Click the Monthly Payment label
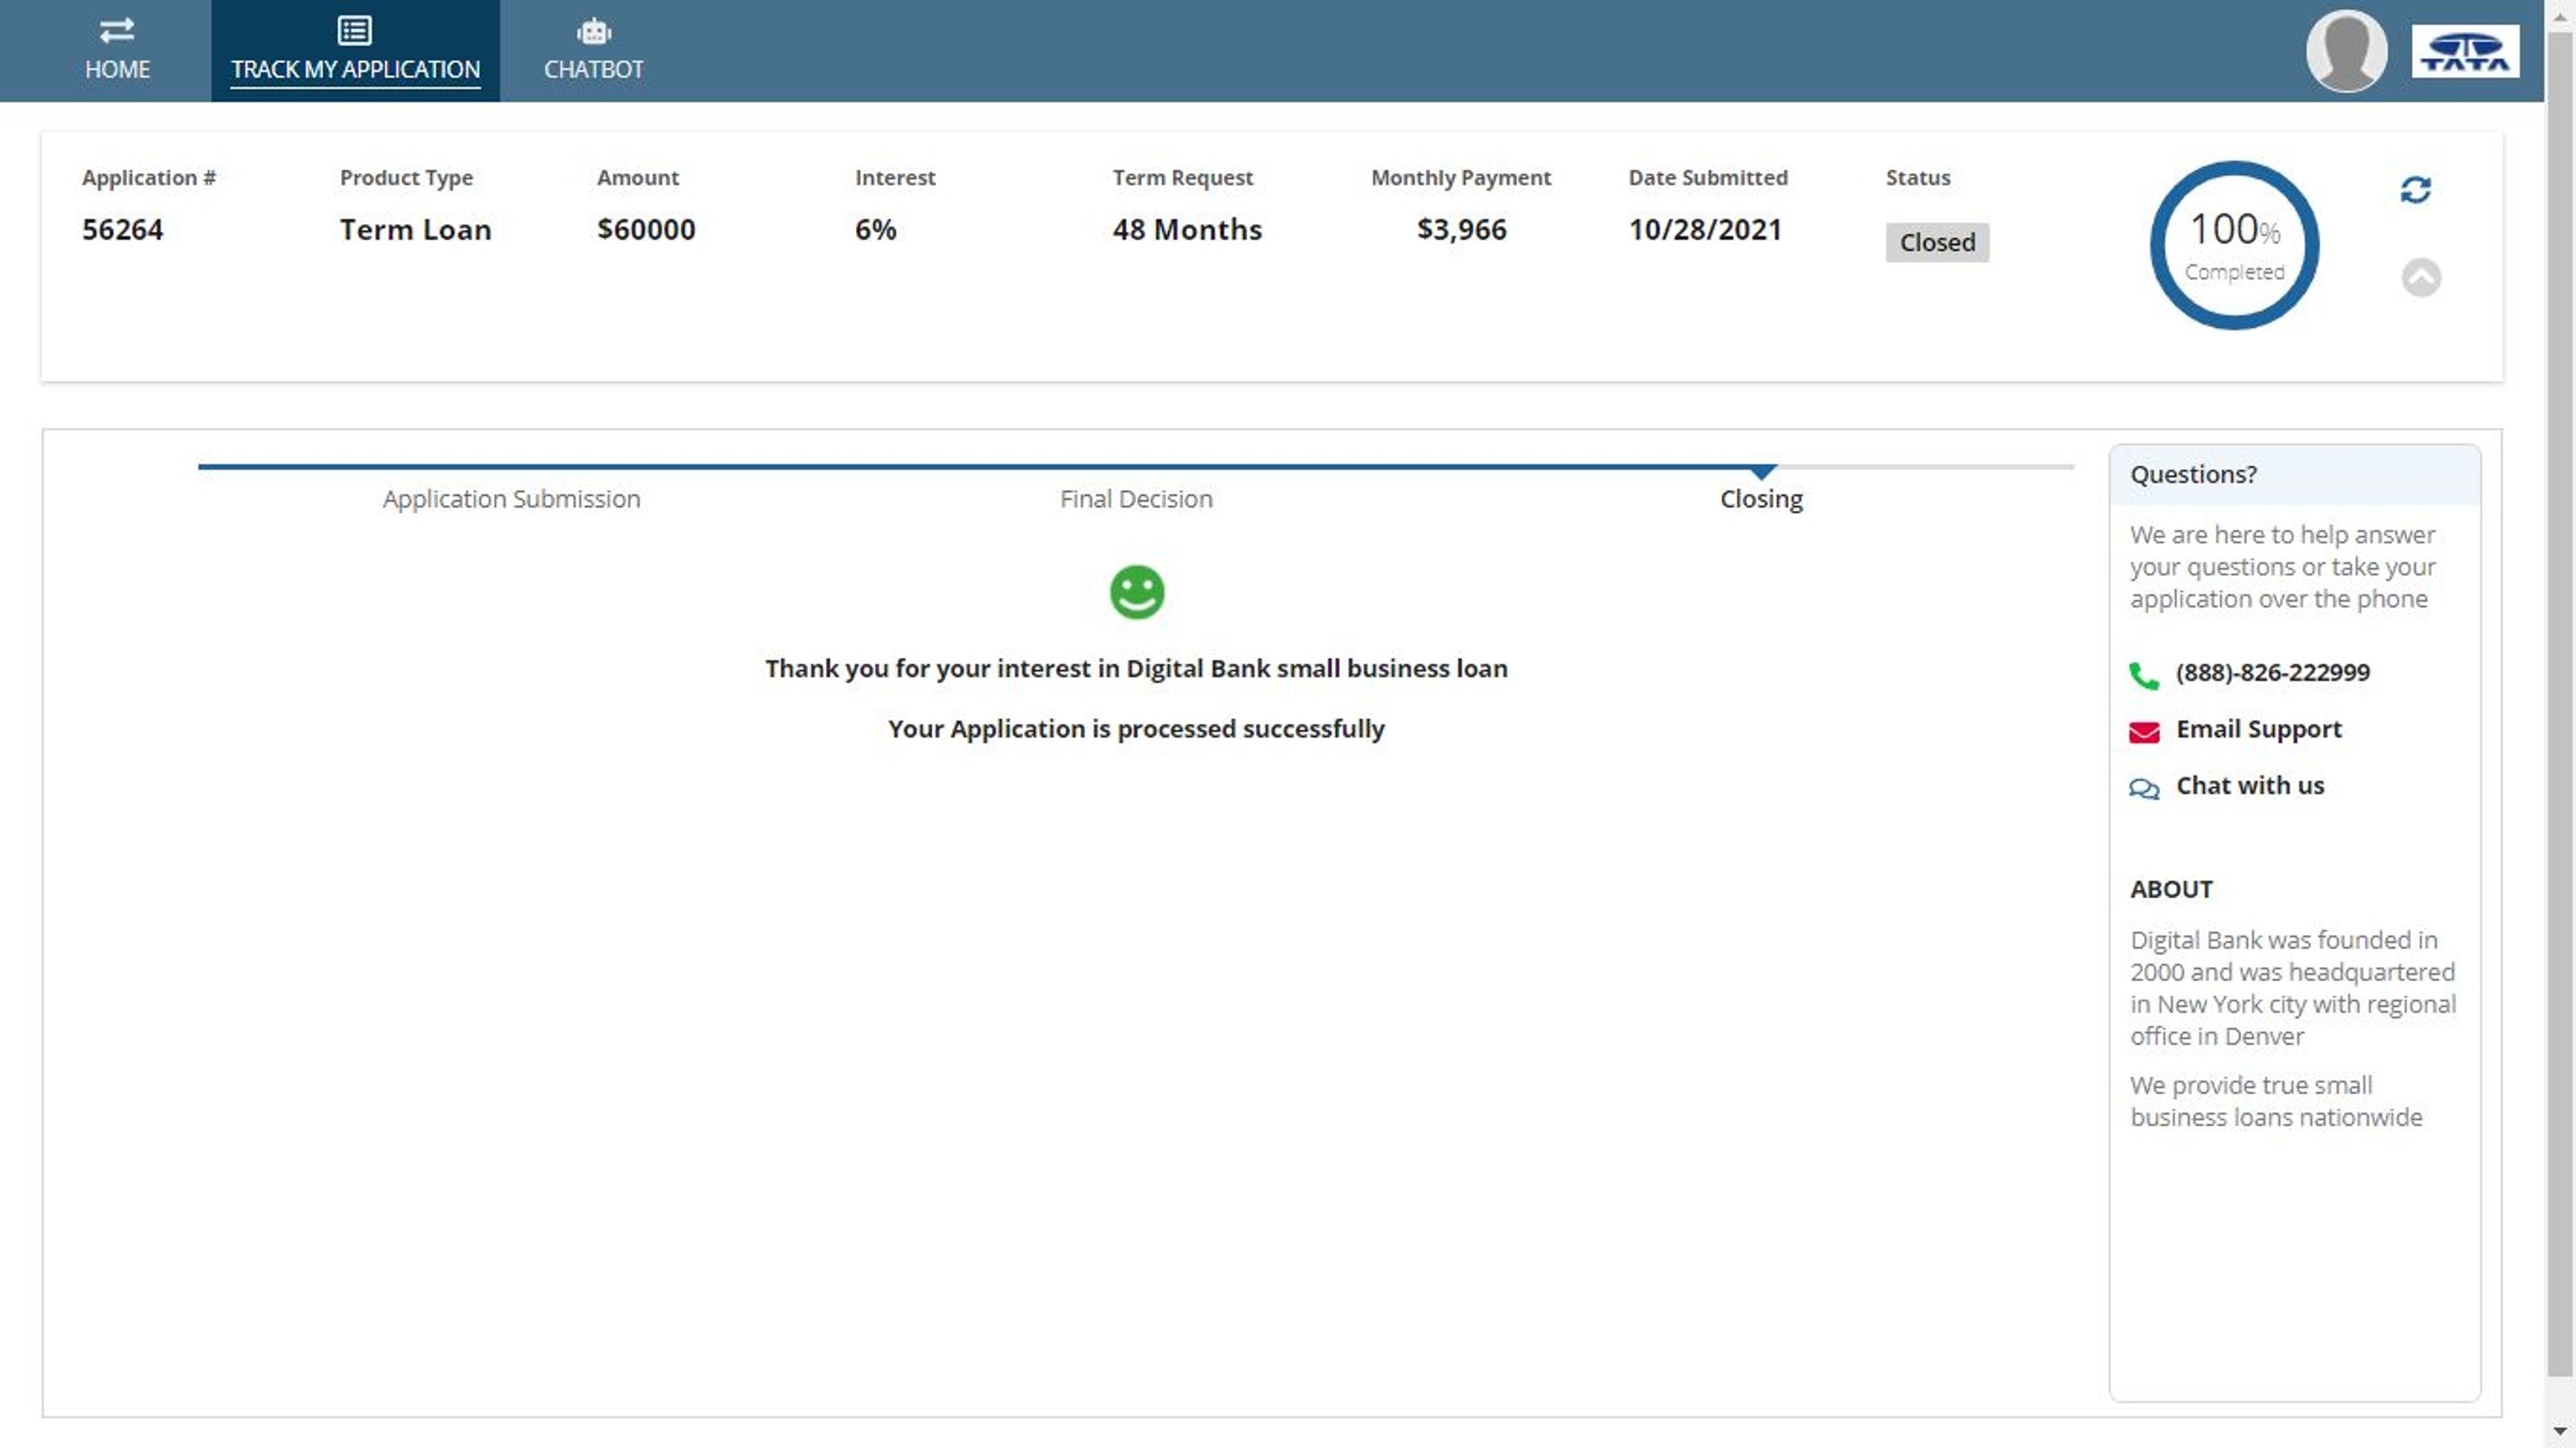Screen dimensions: 2576x1448 [1460, 178]
